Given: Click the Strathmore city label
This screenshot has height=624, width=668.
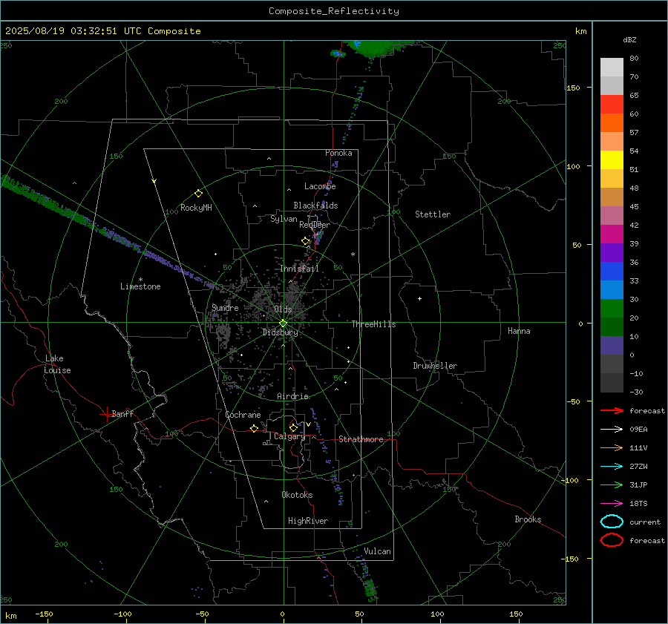Looking at the screenshot, I should 361,439.
